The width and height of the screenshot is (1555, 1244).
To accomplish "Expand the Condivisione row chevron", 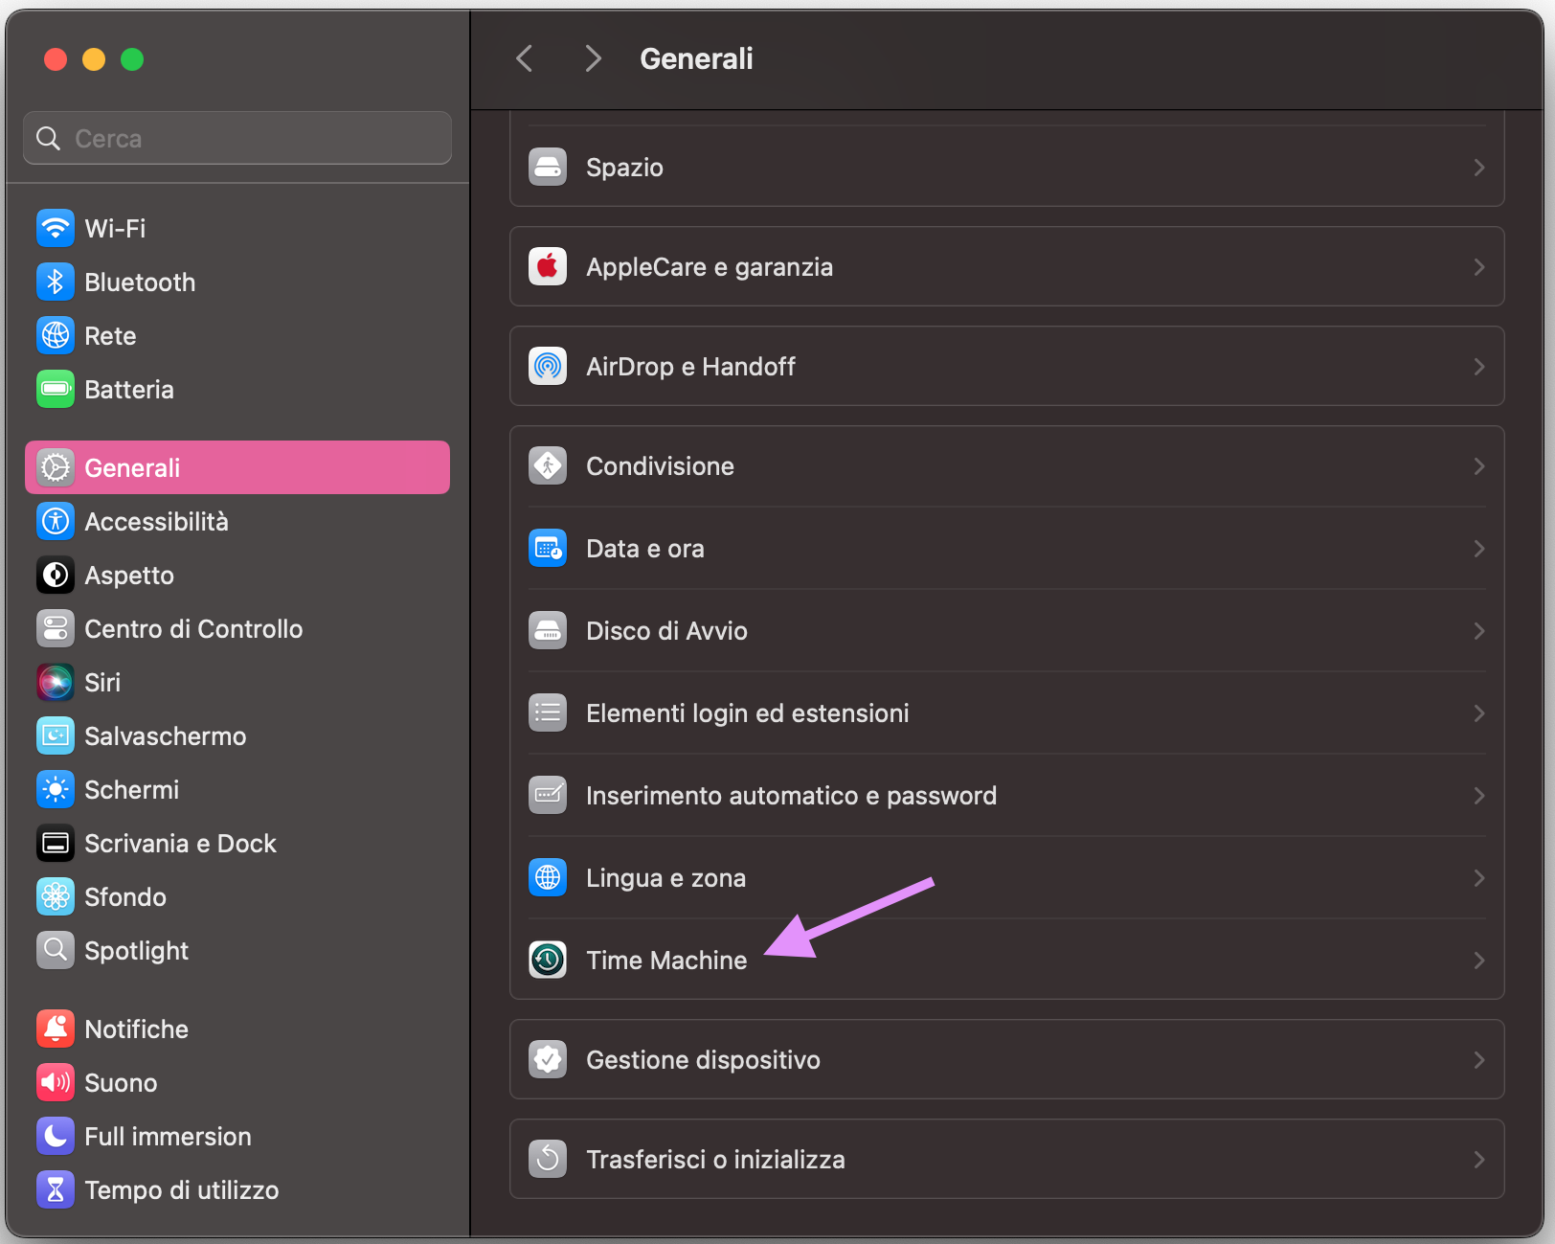I will (x=1478, y=466).
